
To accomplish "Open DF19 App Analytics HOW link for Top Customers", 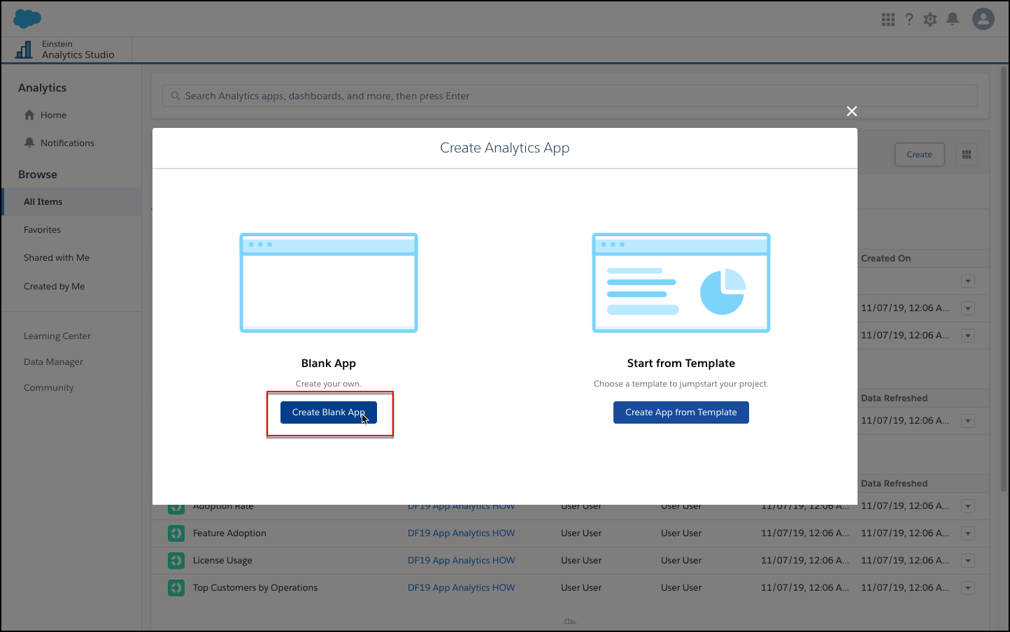I will tap(461, 587).
